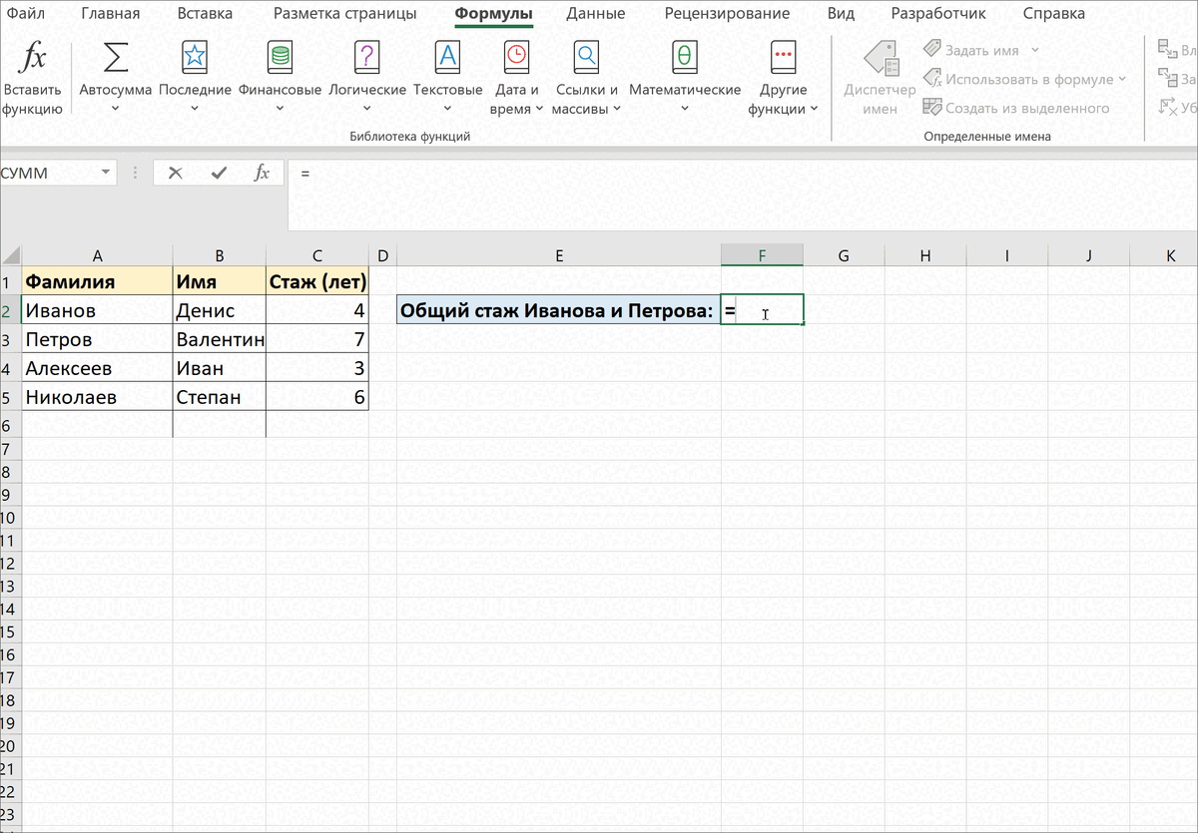
Task: Select row 1 header
Action: (x=10, y=282)
